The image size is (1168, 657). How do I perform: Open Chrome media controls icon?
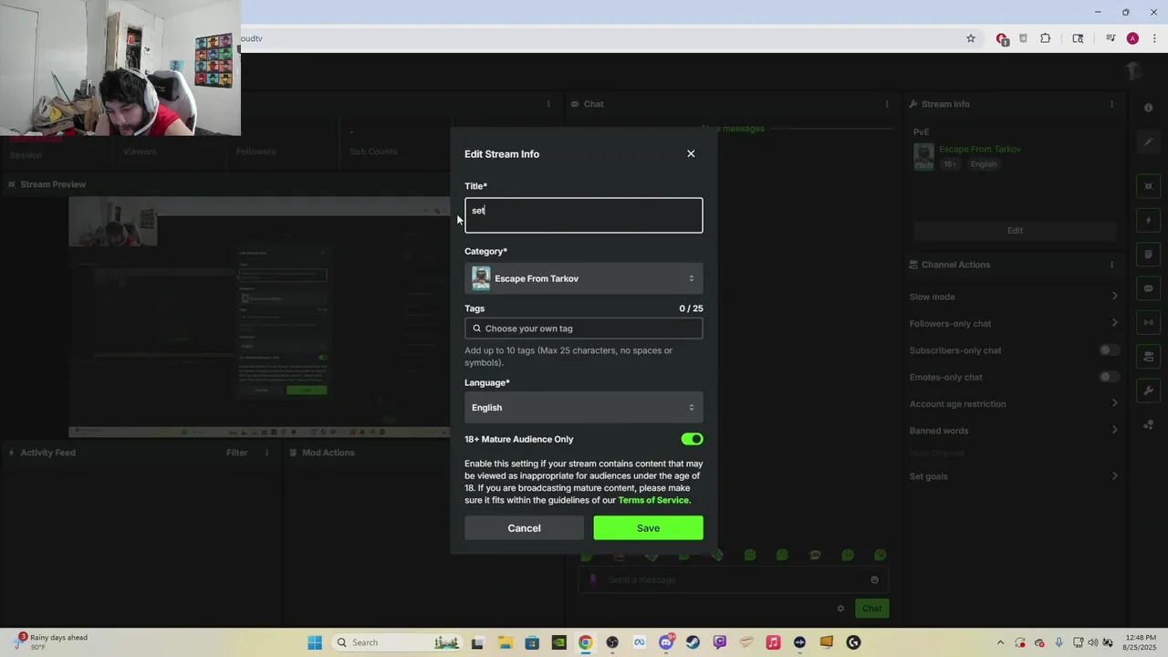click(1111, 38)
